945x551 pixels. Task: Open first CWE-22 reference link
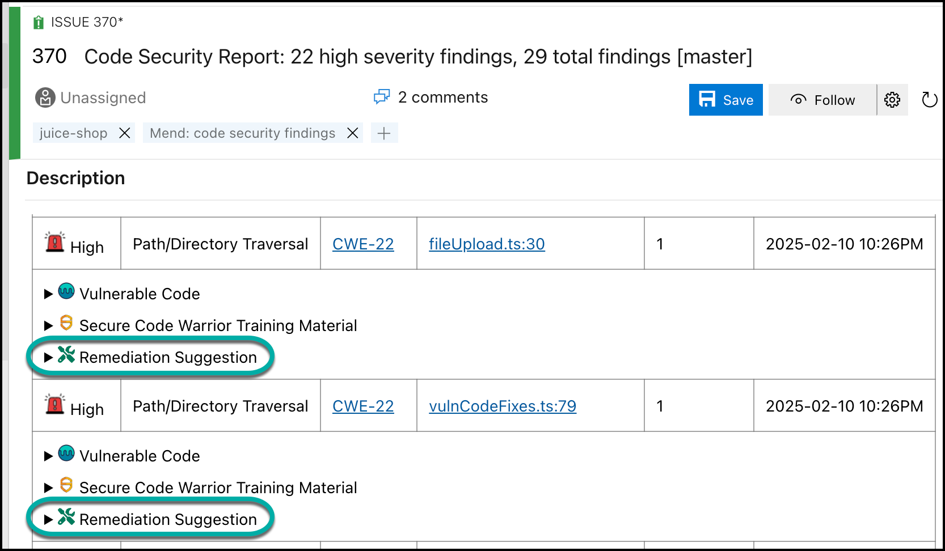[x=362, y=244]
